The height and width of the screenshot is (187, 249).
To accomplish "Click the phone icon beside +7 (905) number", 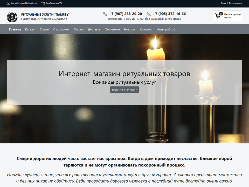I will point(149,14).
